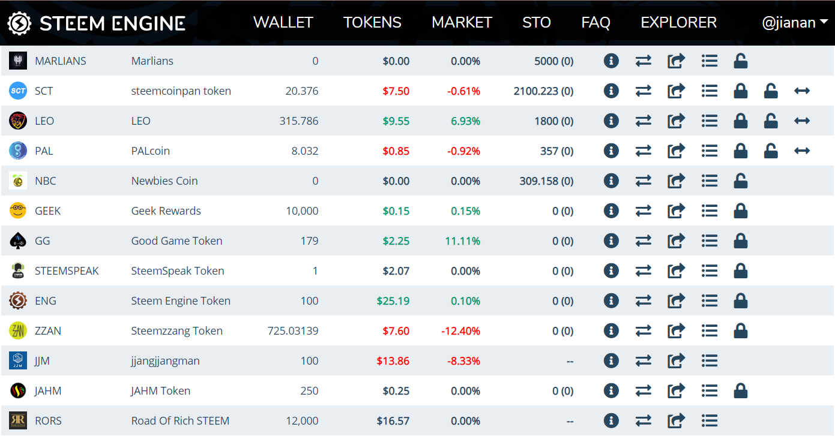Click the name 'Steem Engine Token'

point(181,301)
